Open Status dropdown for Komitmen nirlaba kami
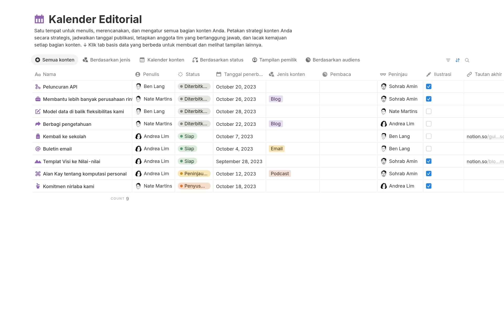504x315 pixels. click(x=194, y=186)
